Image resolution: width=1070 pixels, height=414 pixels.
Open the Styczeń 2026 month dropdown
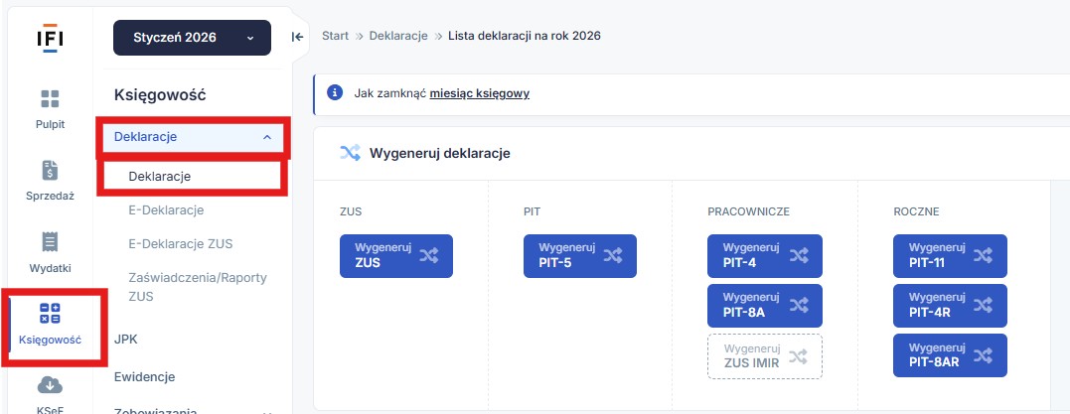[x=193, y=38]
